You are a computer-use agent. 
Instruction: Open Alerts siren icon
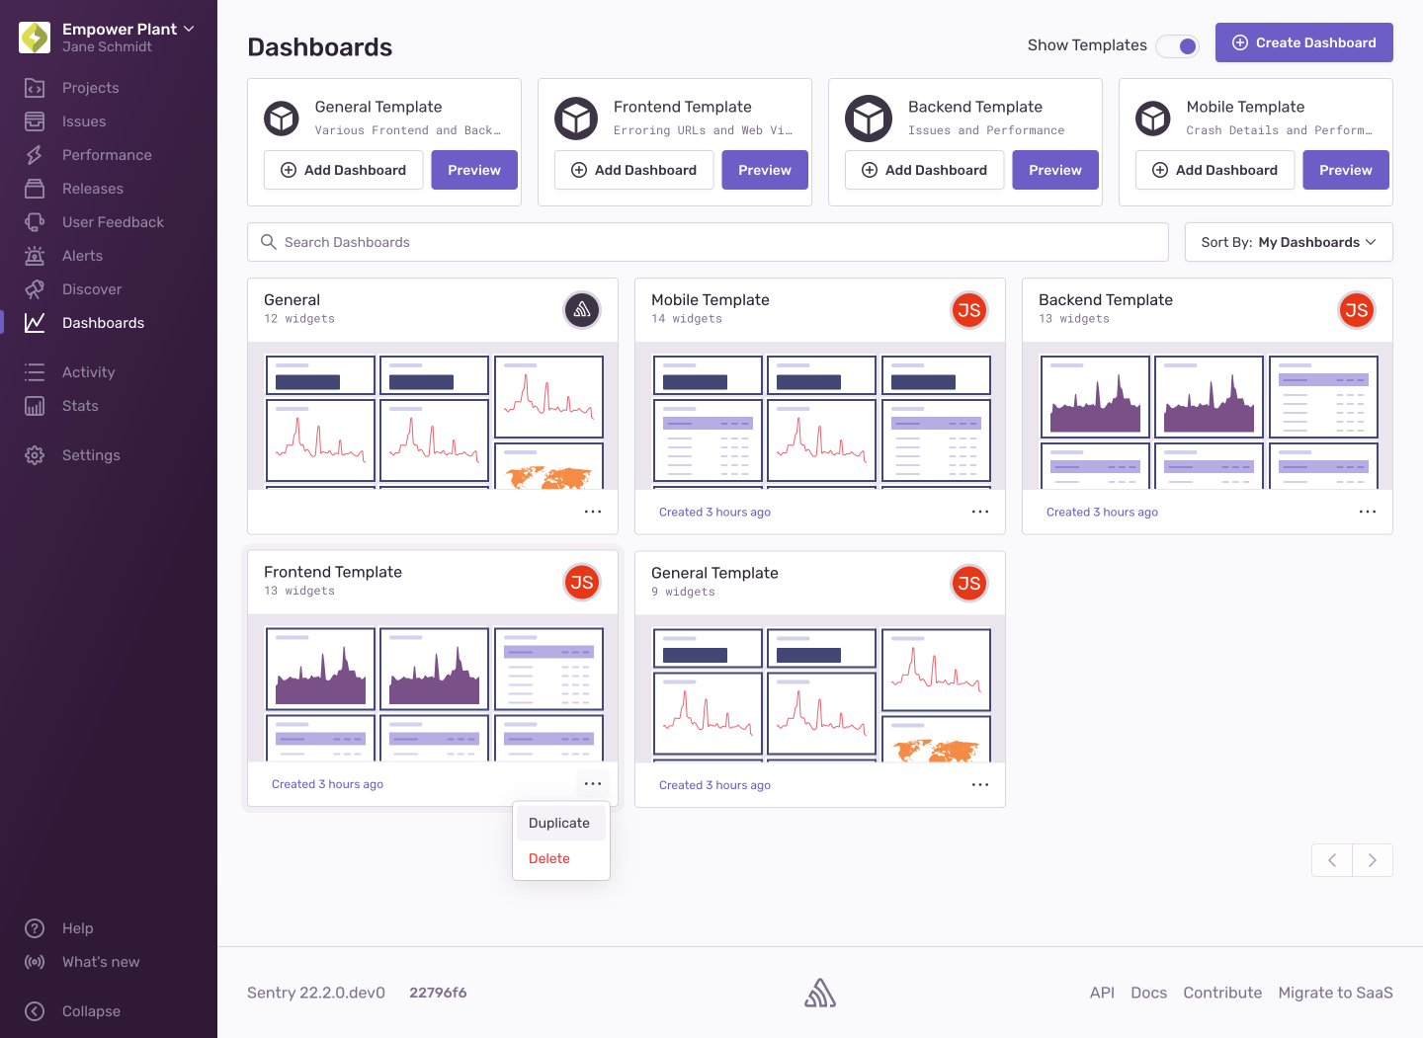point(35,256)
